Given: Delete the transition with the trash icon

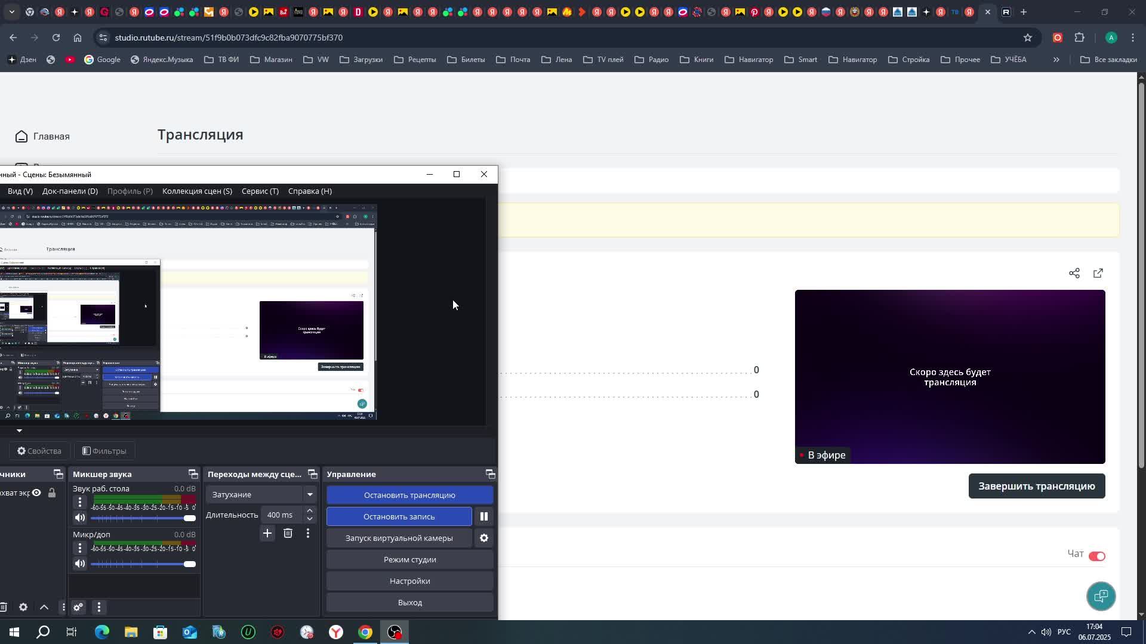Looking at the screenshot, I should tap(288, 533).
